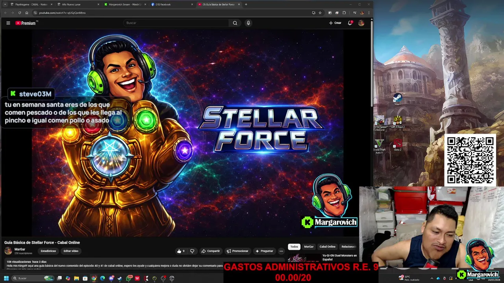Open Task View in the taskbar

point(59,278)
